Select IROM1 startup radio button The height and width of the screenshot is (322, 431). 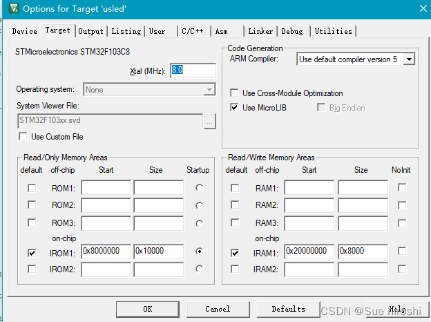[x=200, y=251]
